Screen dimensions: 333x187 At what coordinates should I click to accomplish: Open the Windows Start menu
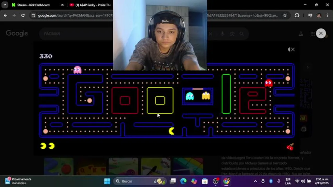click(107, 181)
